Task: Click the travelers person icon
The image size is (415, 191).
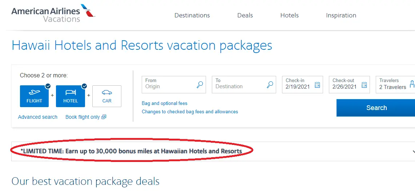Action: click(x=412, y=84)
